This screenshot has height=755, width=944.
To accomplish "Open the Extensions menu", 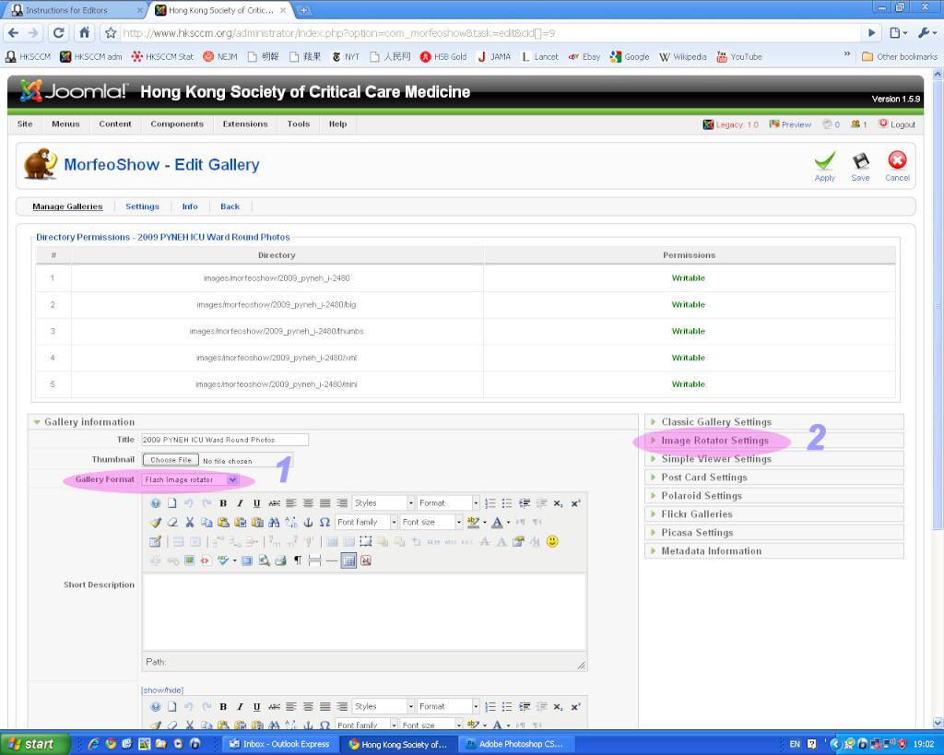I will click(x=245, y=124).
